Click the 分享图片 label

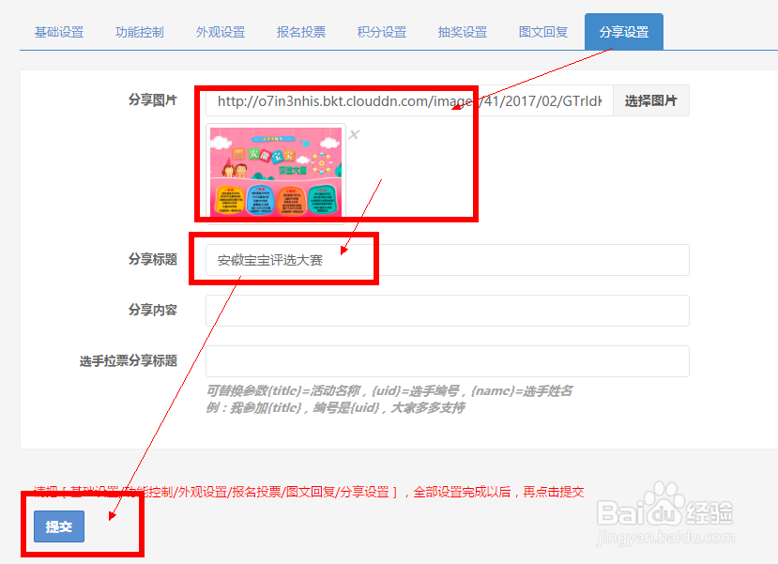click(153, 100)
